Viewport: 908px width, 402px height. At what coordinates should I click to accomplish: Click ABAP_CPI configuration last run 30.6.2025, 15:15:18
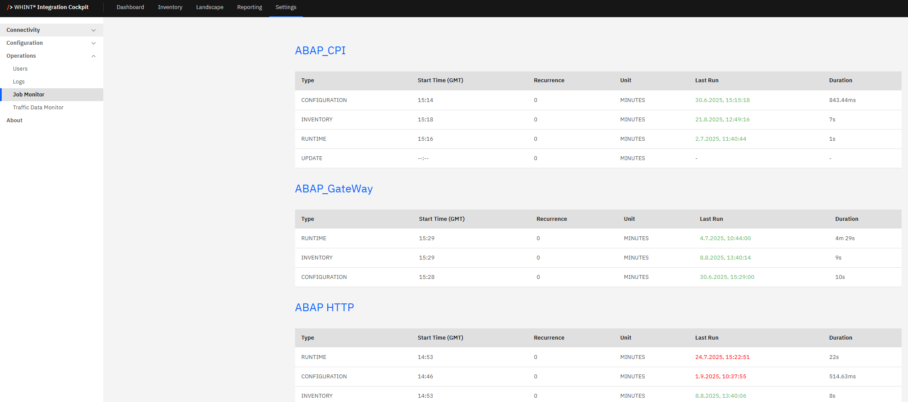tap(722, 100)
